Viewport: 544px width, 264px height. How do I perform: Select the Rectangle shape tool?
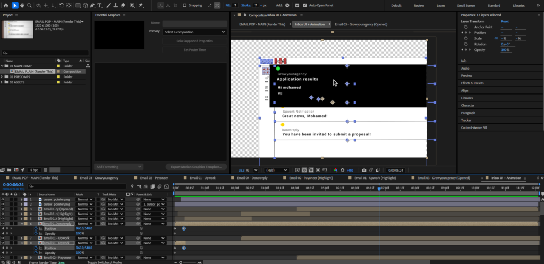point(78,5)
